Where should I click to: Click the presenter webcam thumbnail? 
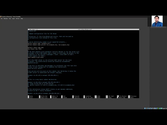click(x=157, y=21)
